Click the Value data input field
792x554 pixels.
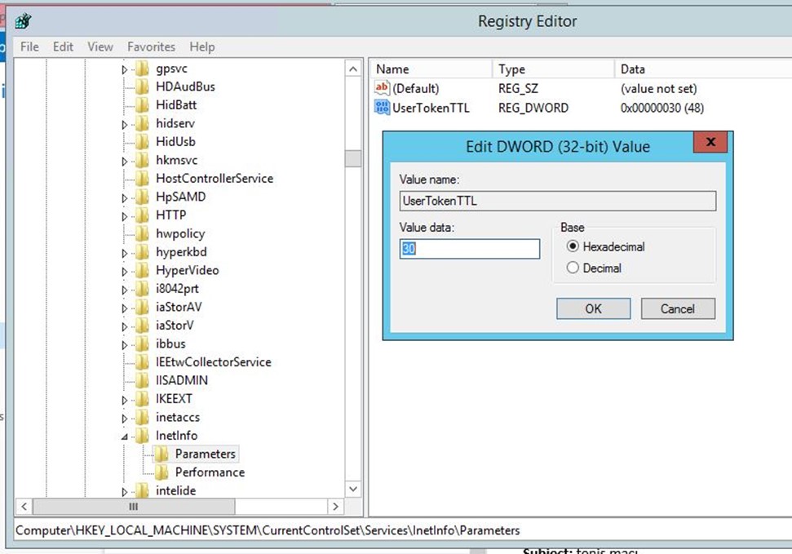[469, 249]
